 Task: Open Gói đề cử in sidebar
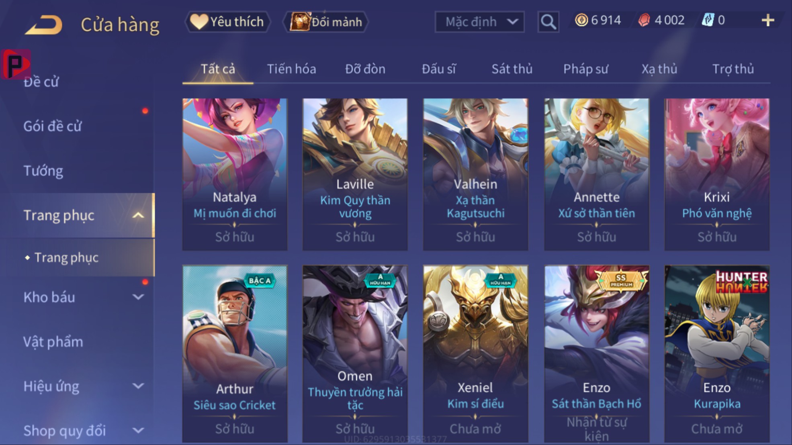point(52,127)
